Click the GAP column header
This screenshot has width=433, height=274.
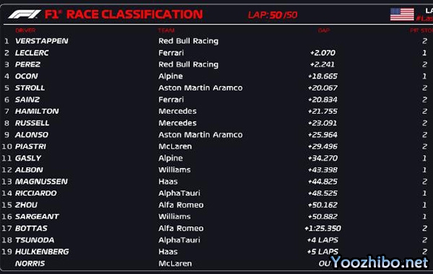point(323,30)
